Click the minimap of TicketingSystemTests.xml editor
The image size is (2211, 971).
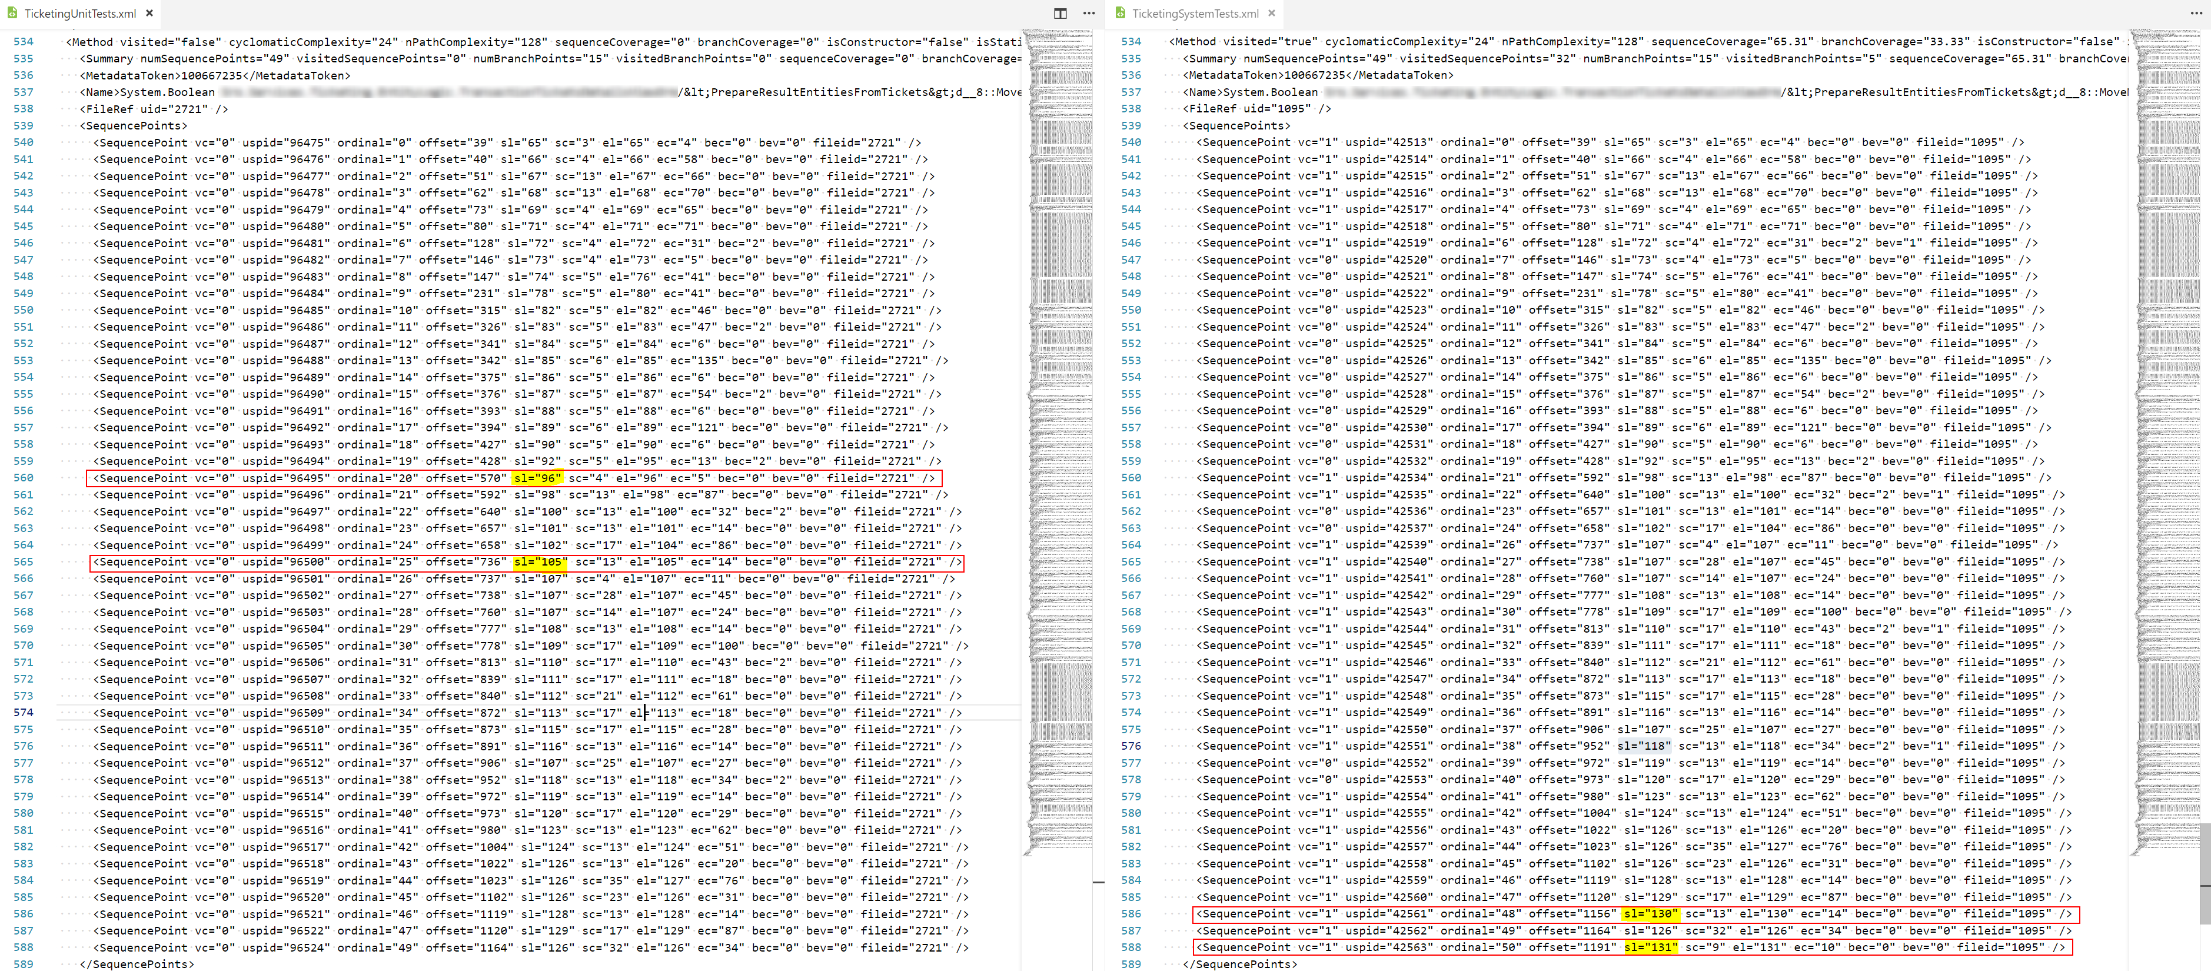(2164, 442)
